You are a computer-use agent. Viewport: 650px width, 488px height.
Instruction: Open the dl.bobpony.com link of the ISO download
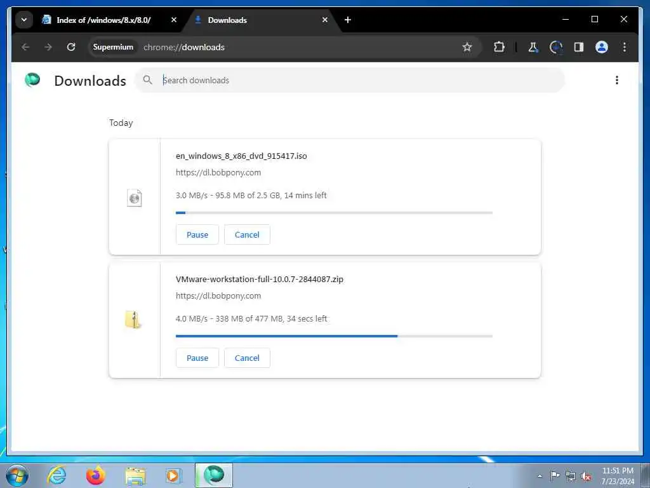pos(218,173)
